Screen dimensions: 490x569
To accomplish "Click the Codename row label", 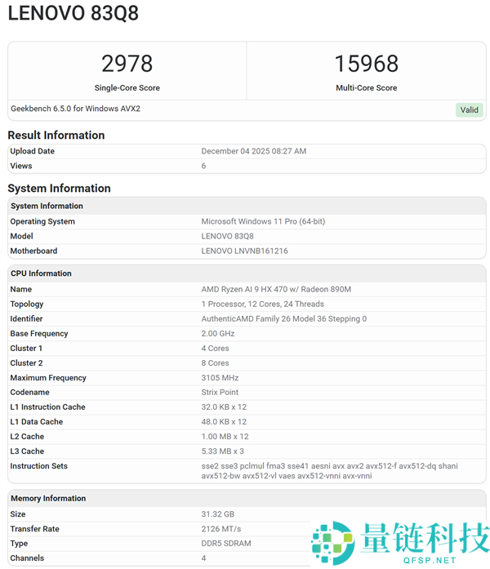I will [x=29, y=393].
